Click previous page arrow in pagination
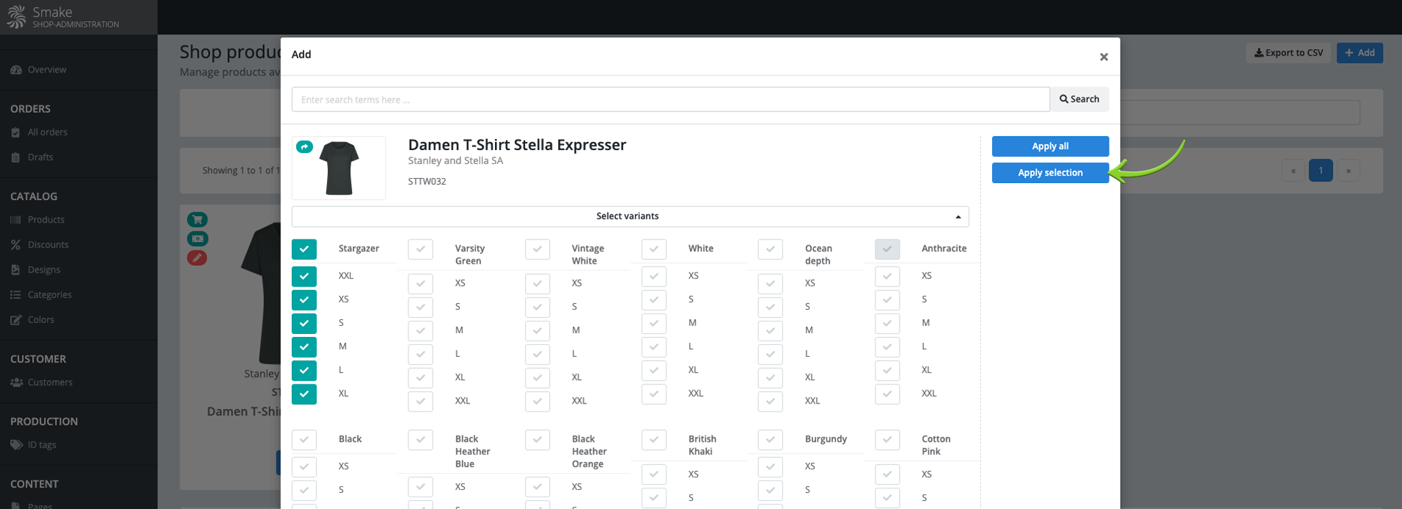This screenshot has height=509, width=1402. click(x=1293, y=171)
